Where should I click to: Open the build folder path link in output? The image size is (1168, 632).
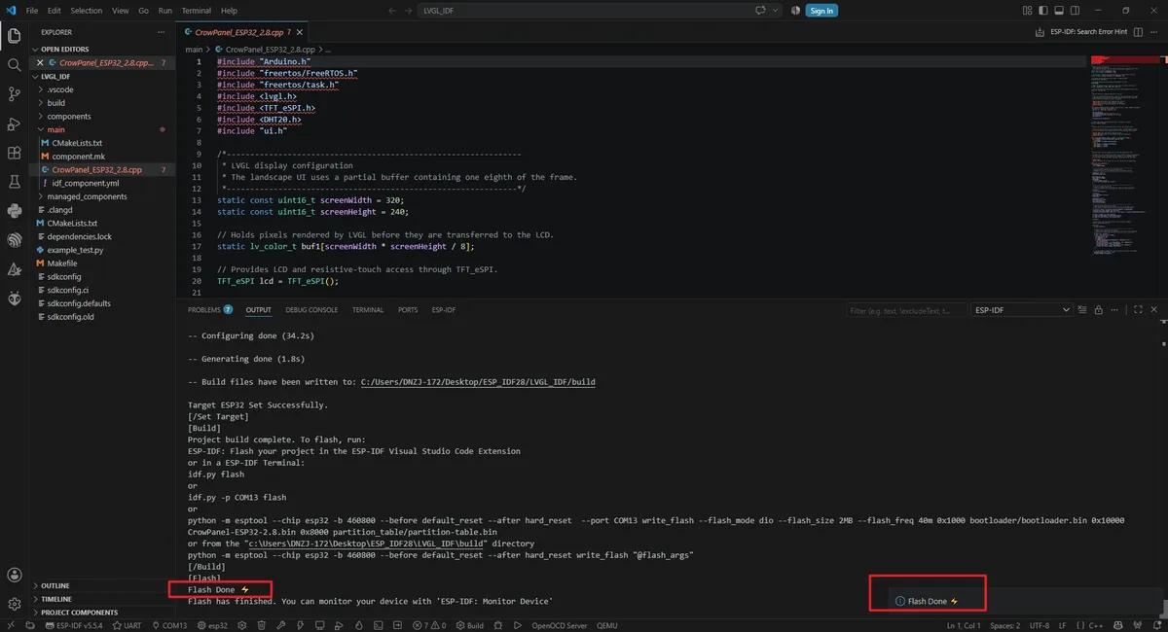coord(478,382)
